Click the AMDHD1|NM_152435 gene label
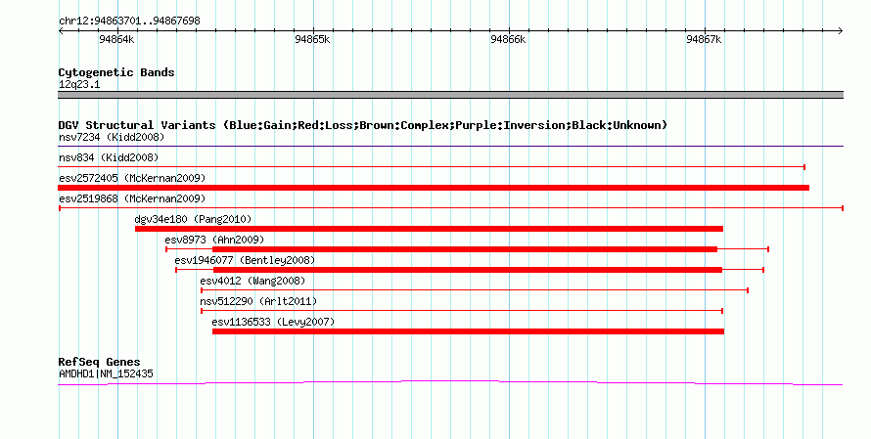This screenshot has height=439, width=871. 106,374
